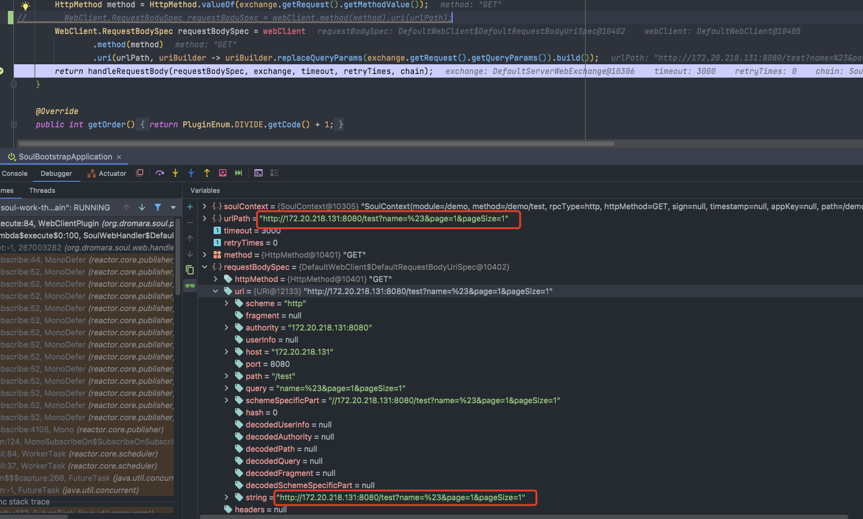Open the Actuator tab
The image size is (863, 519).
click(107, 173)
